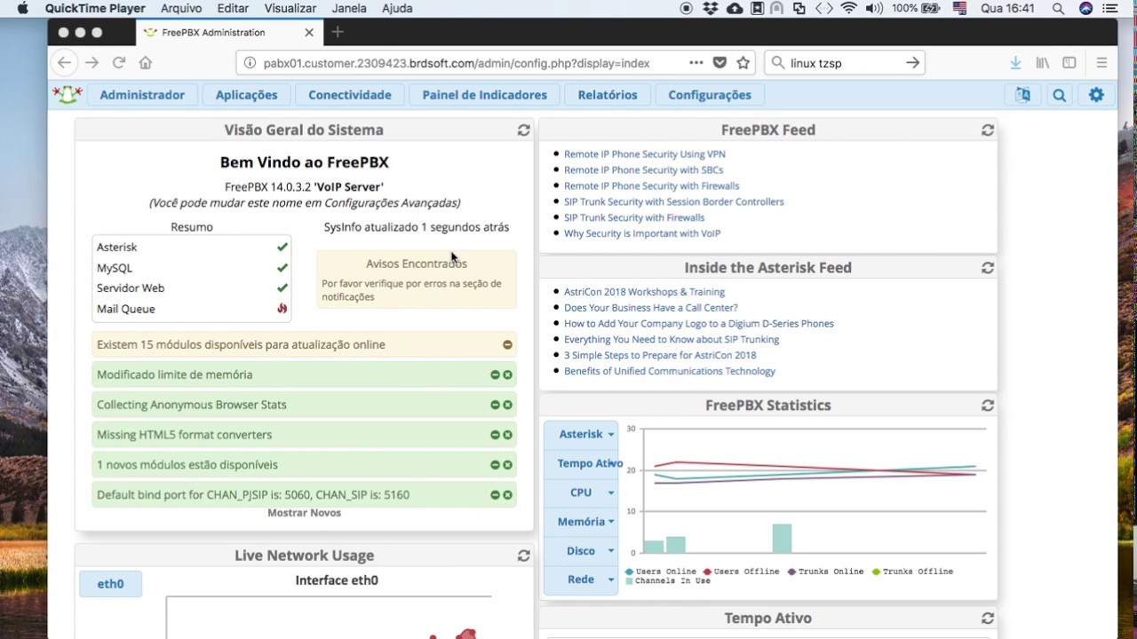Open the Administrador menu
The image size is (1137, 639).
pos(142,95)
